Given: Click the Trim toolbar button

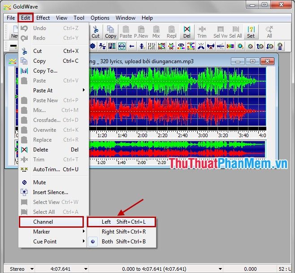Looking at the screenshot, I should tap(202, 32).
